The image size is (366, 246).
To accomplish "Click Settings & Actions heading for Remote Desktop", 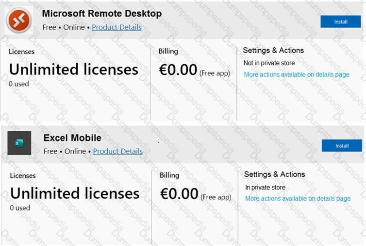I will point(273,50).
